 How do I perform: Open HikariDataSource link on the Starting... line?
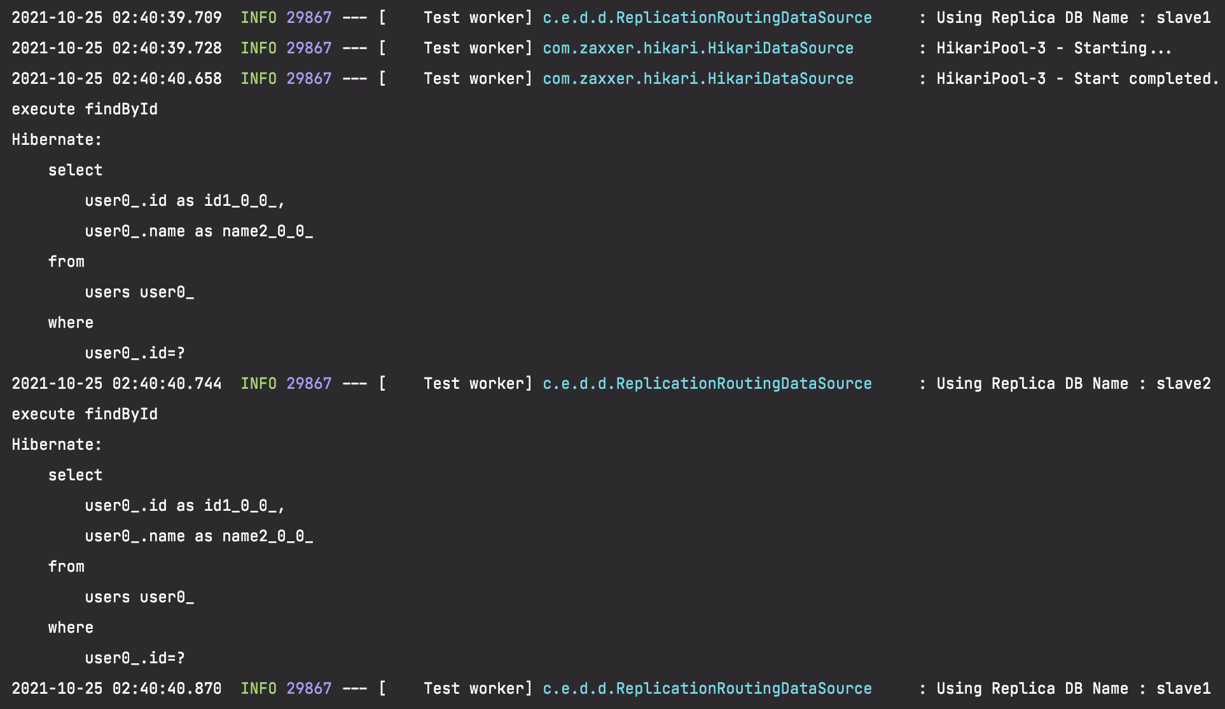coord(698,48)
